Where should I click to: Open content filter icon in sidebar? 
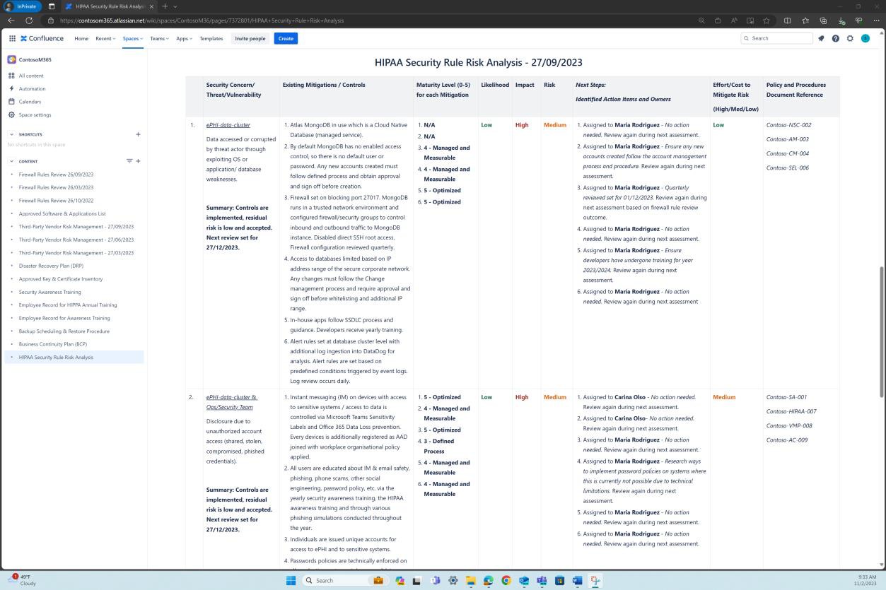(x=129, y=161)
